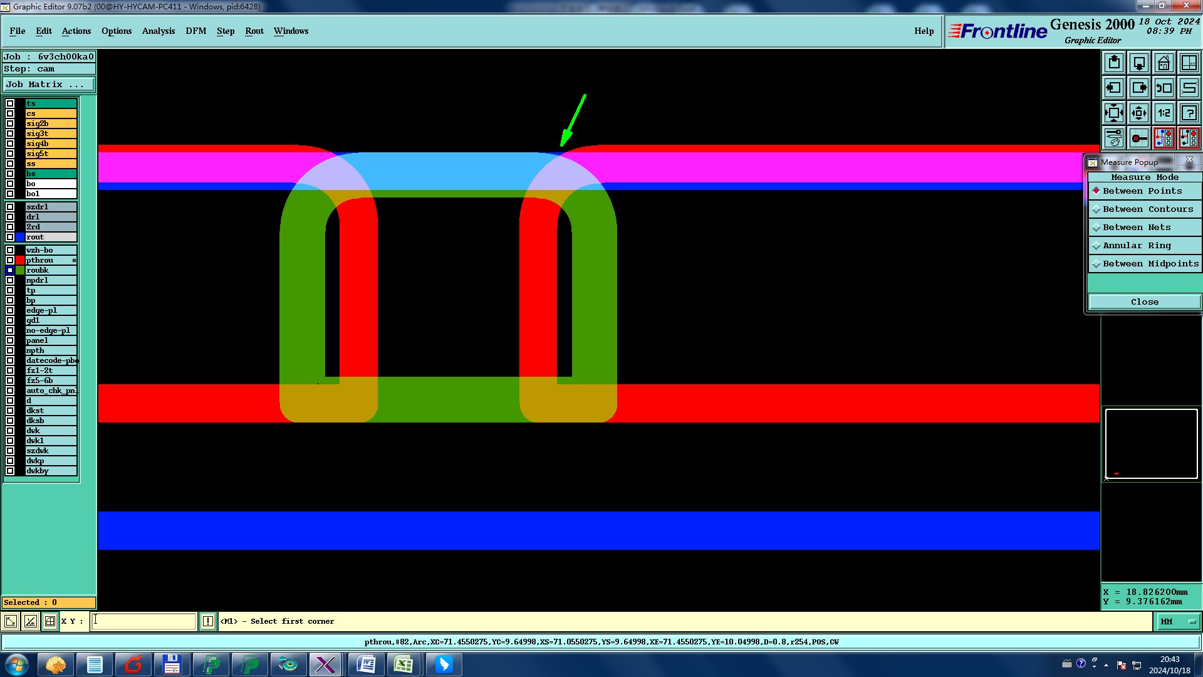
Task: Toggle the pthrou layer checkbox
Action: (x=10, y=260)
